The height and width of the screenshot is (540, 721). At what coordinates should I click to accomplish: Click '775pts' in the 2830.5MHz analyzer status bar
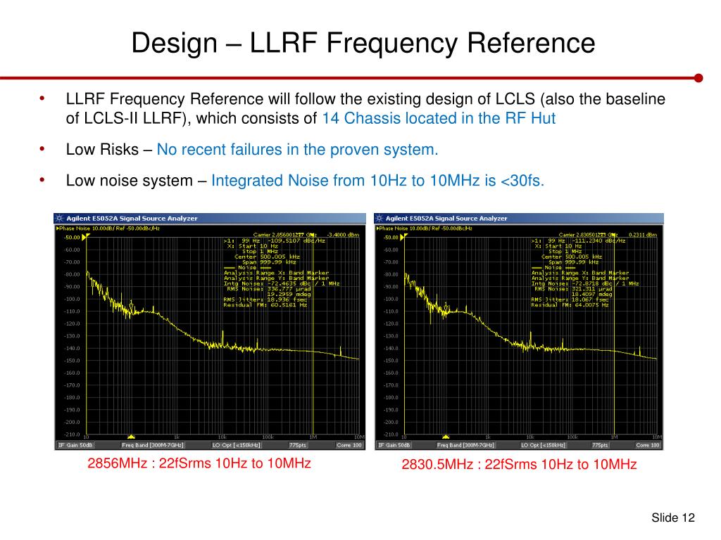(x=601, y=445)
